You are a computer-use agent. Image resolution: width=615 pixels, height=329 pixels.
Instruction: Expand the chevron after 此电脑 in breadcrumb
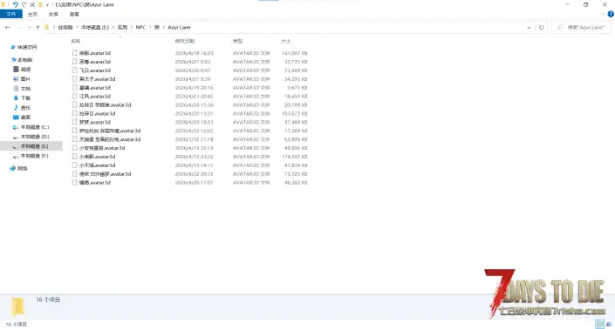click(x=77, y=27)
